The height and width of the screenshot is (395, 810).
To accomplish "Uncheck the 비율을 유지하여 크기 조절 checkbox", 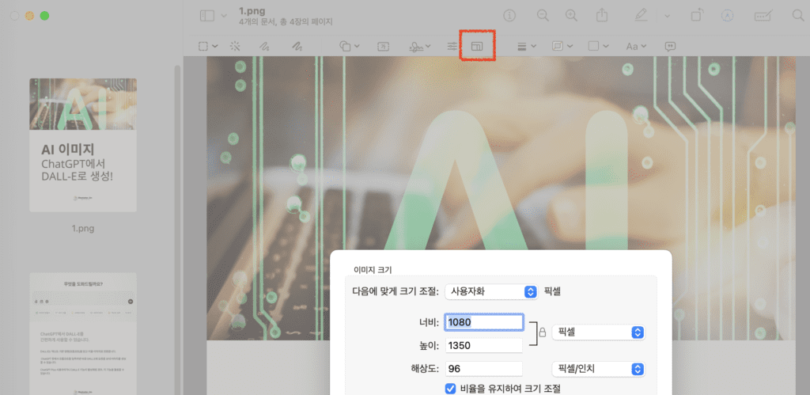I will (x=450, y=388).
